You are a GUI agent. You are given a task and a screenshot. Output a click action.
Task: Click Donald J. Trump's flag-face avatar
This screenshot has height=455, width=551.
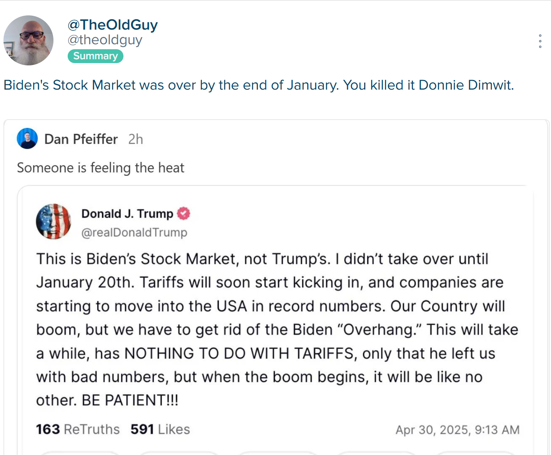pos(53,222)
